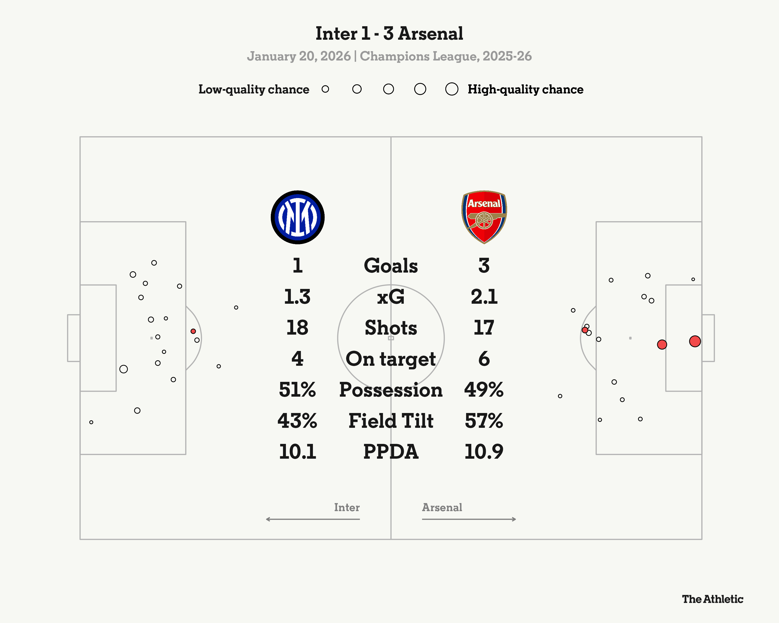
Task: Click the "Field Tilt" stat label
Action: (x=391, y=421)
